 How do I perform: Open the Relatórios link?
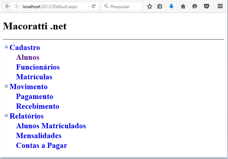click(27, 116)
